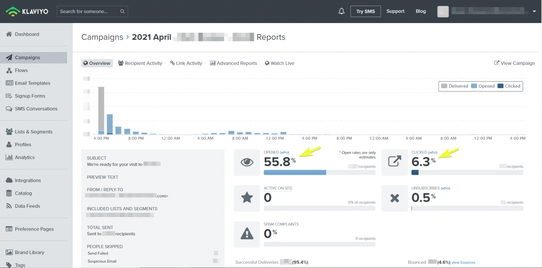Click the Flows icon in sidebar

click(x=9, y=70)
